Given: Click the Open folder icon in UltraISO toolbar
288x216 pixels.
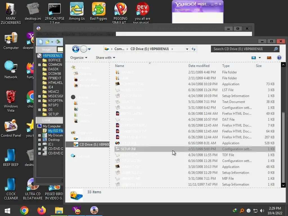Looking at the screenshot, I should click(x=47, y=42).
